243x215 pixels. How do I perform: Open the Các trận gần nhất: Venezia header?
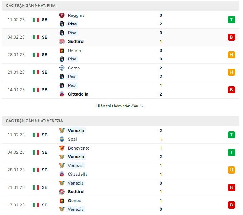[34, 121]
